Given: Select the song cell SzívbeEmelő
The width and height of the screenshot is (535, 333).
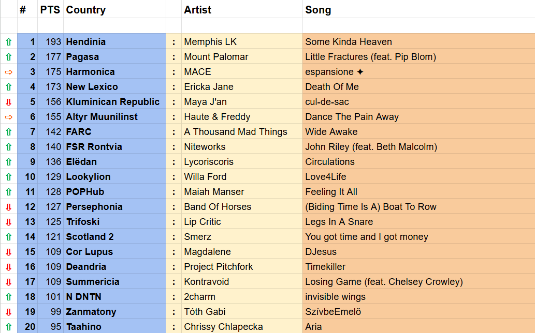Looking at the screenshot, I should point(333,312).
